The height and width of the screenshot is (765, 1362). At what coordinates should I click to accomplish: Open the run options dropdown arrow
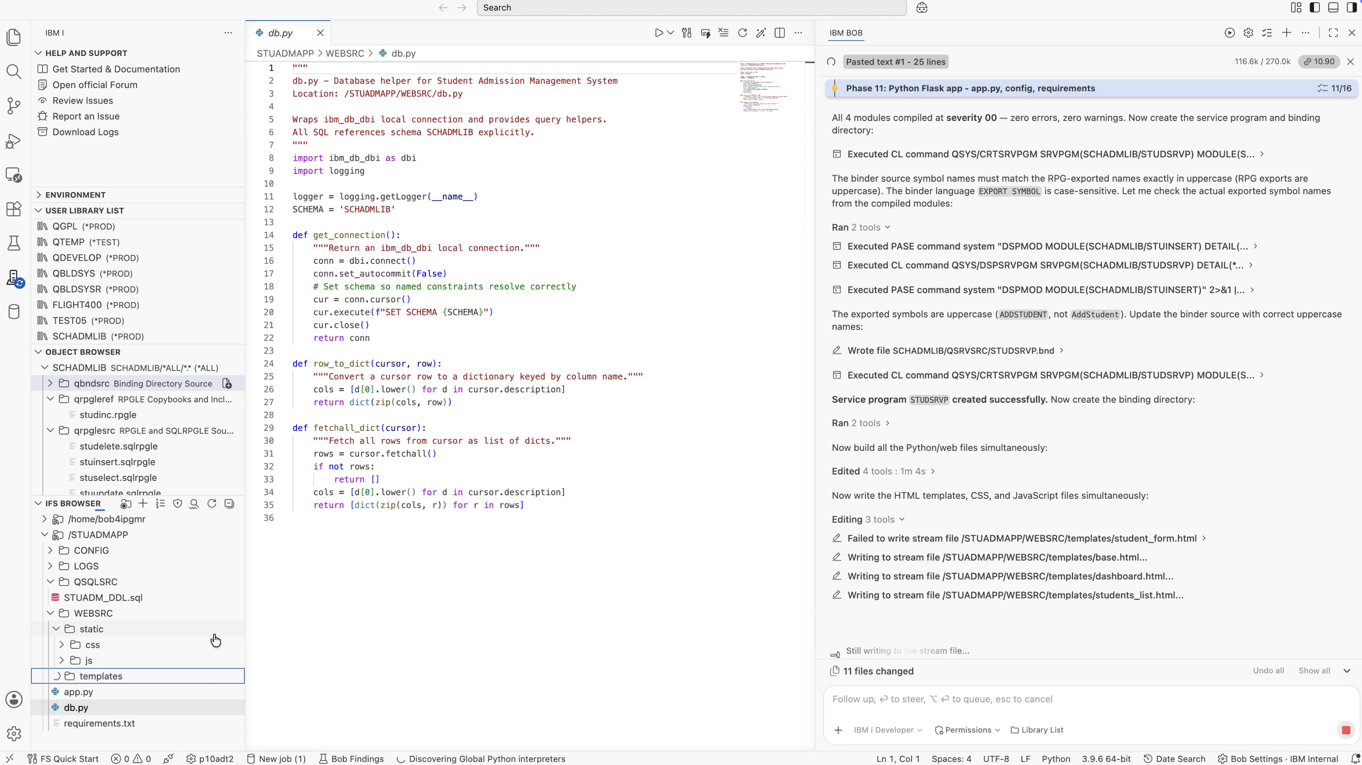tap(670, 33)
